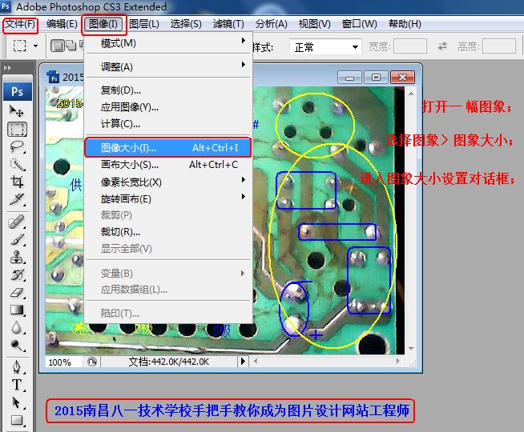This screenshot has height=432, width=524.
Task: Expand the 模式(M) submenu
Action: click(x=168, y=43)
